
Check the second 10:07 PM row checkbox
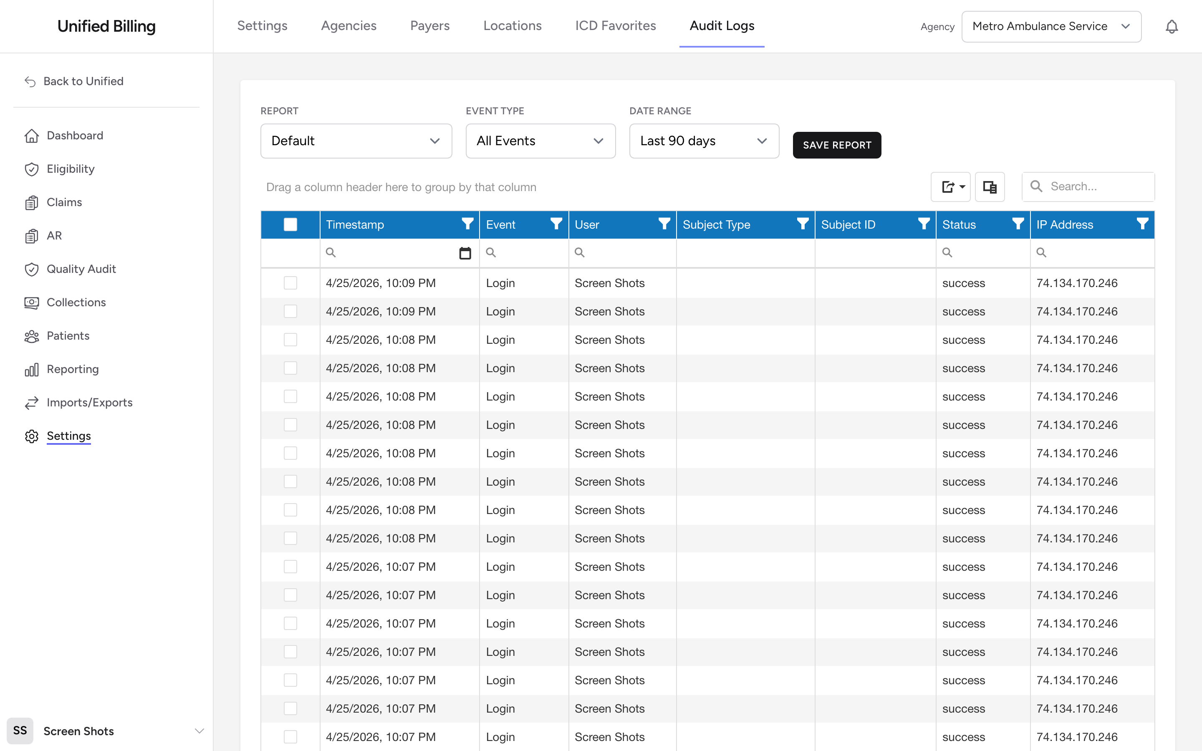[290, 595]
